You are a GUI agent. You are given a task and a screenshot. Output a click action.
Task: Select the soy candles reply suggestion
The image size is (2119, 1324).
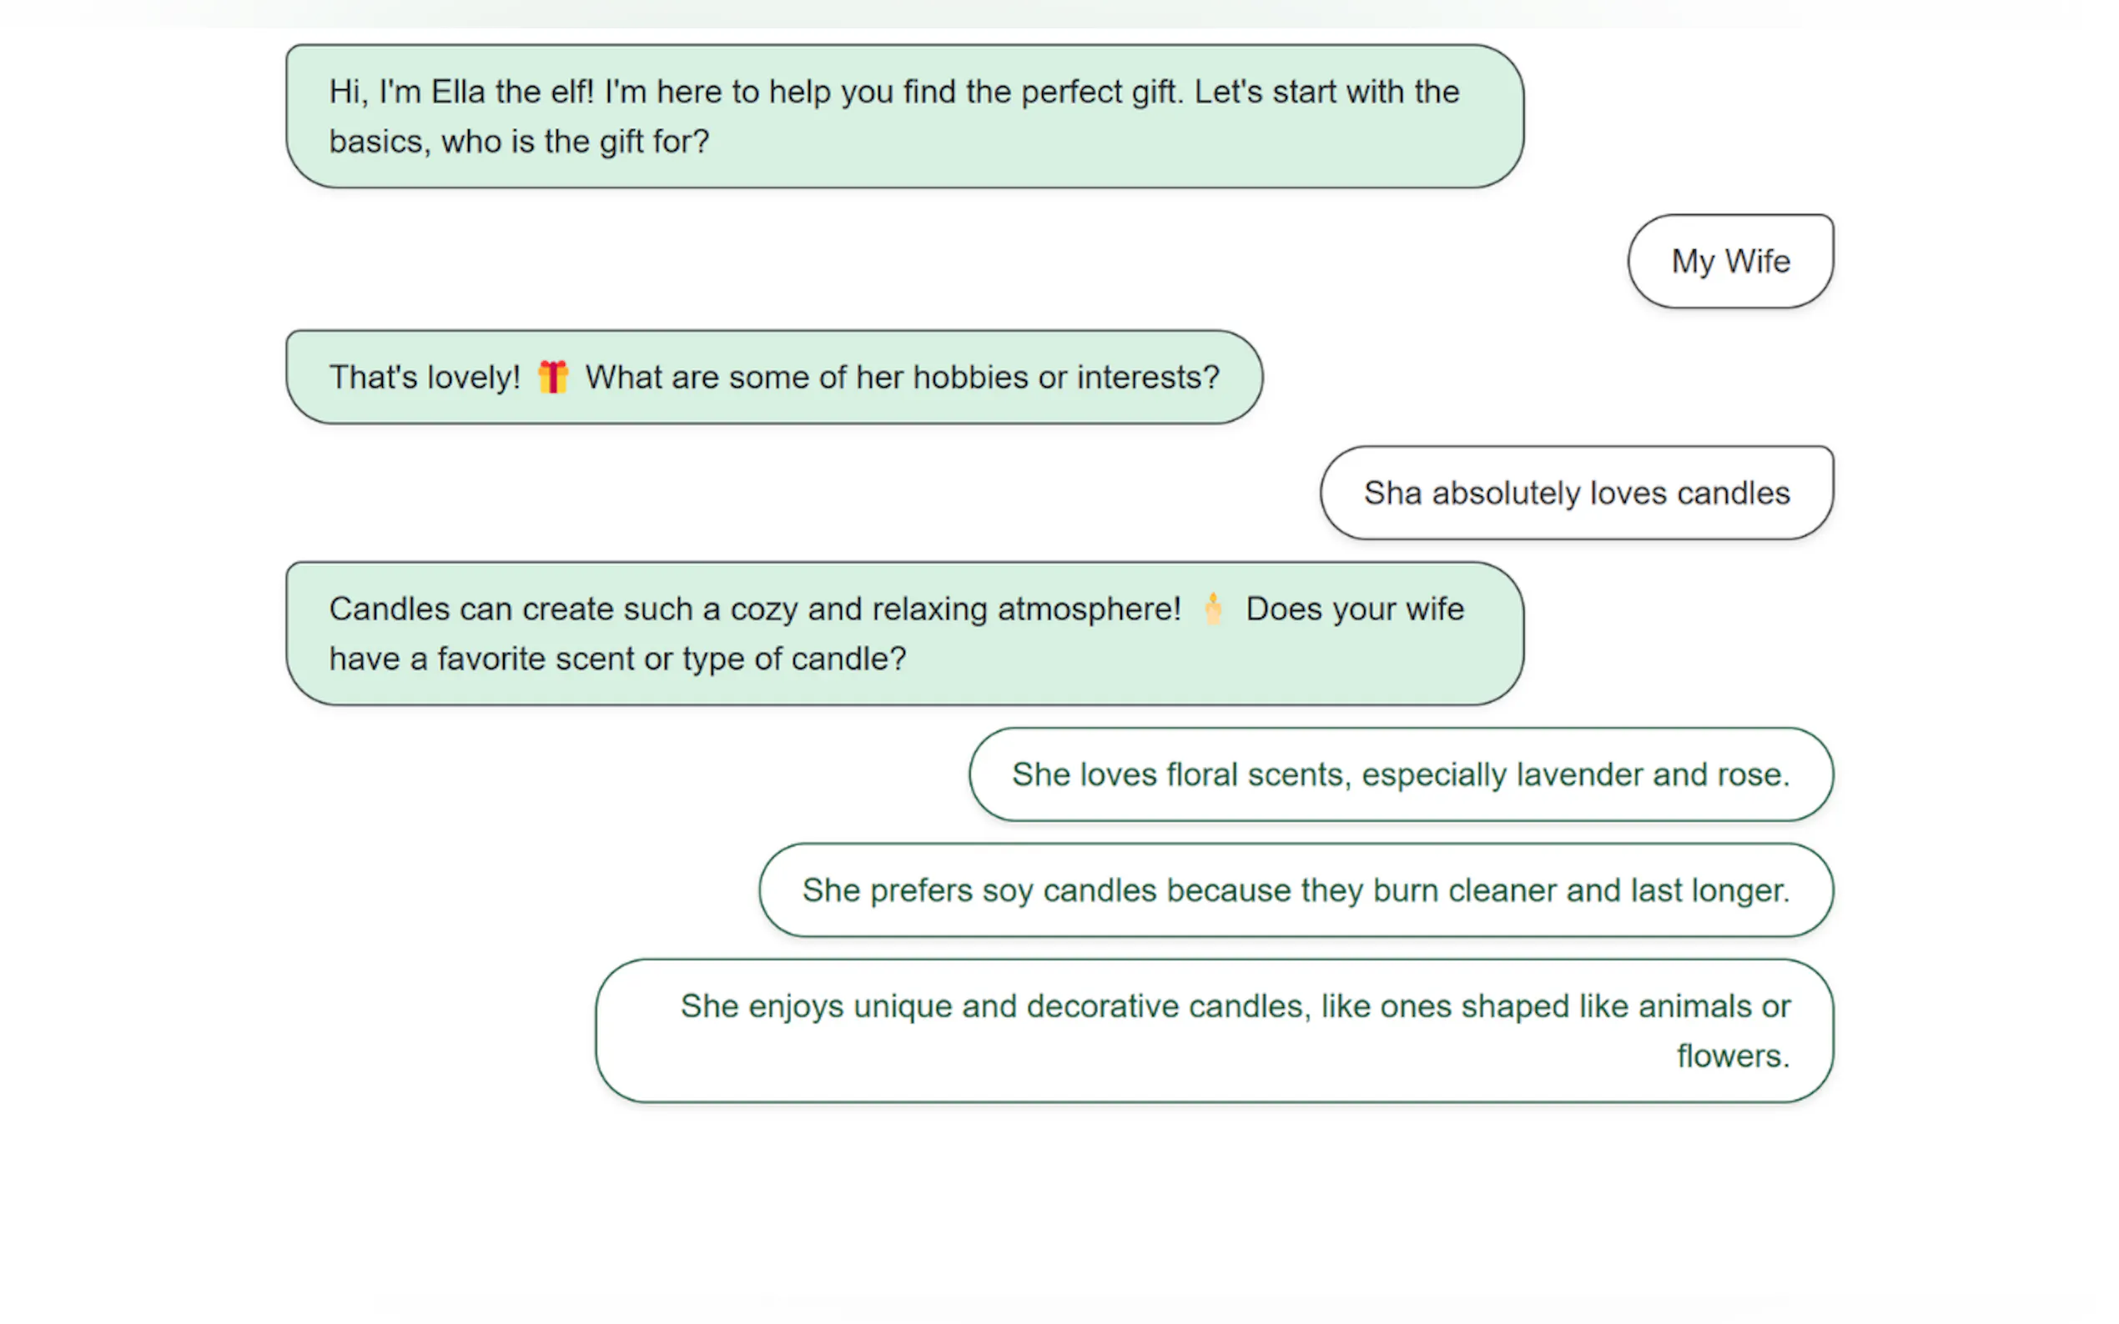point(1295,890)
